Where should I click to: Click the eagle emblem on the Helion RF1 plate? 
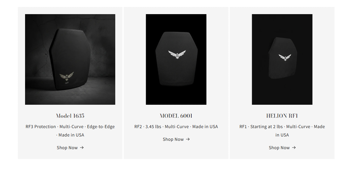[x=285, y=57]
